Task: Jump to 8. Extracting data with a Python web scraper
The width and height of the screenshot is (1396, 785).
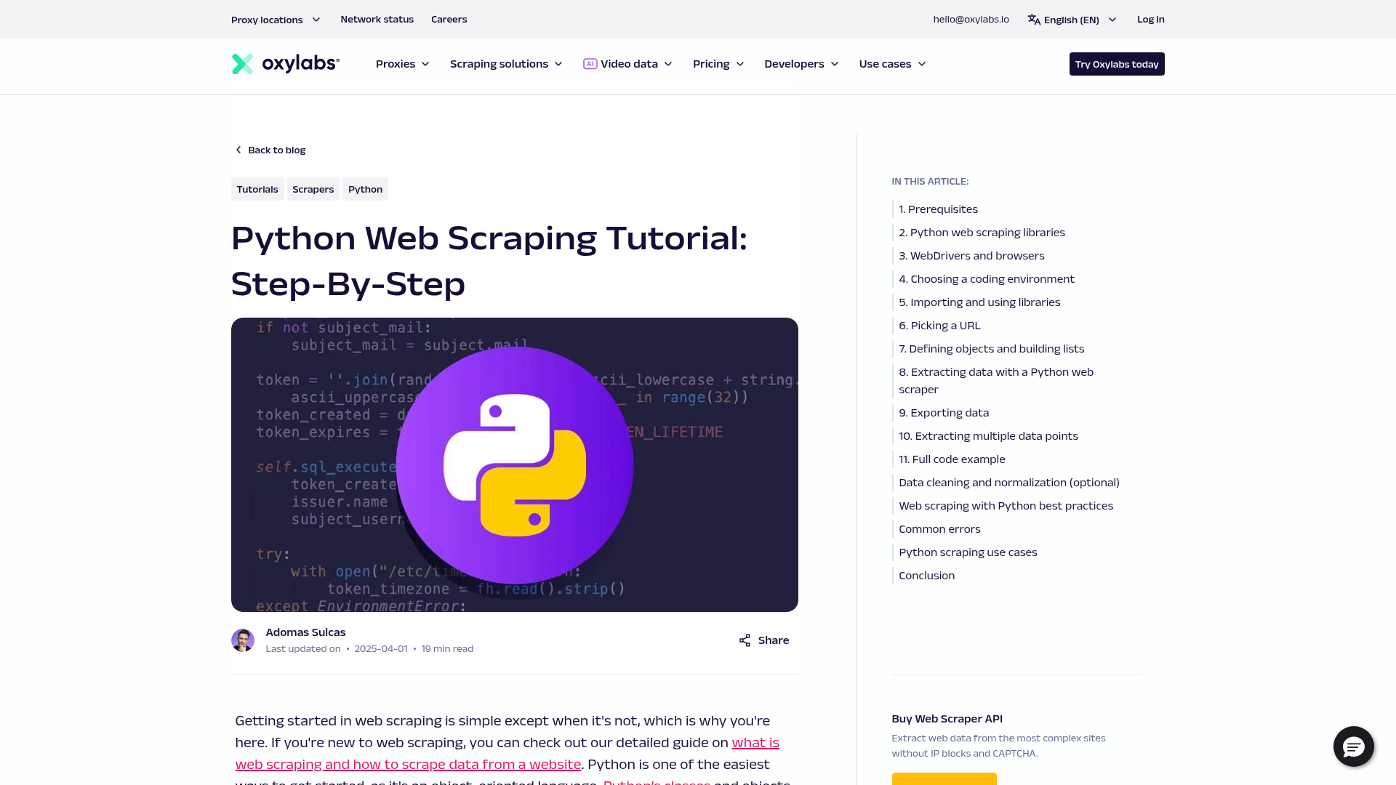Action: pyautogui.click(x=996, y=381)
